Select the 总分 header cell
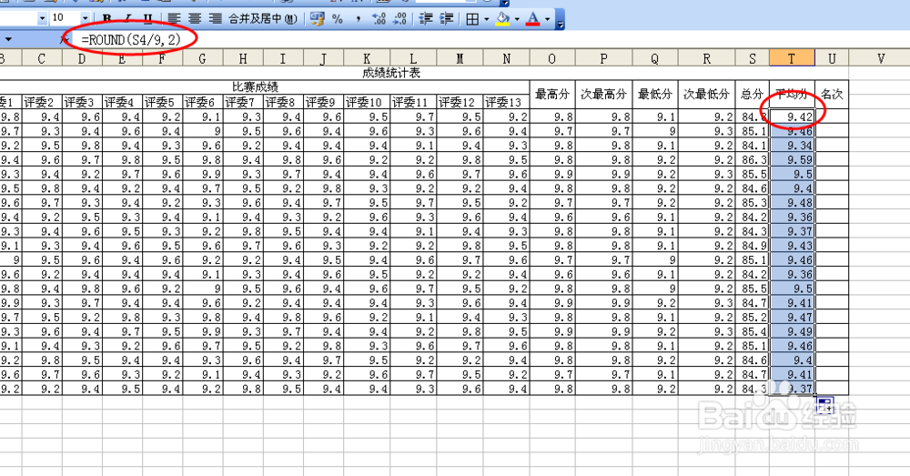The height and width of the screenshot is (476, 910). 753,94
